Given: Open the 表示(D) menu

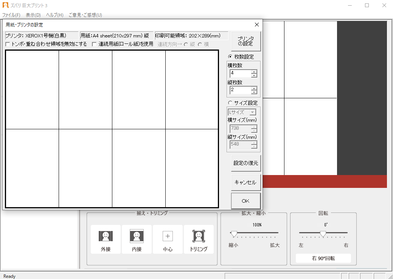Looking at the screenshot, I should [33, 15].
